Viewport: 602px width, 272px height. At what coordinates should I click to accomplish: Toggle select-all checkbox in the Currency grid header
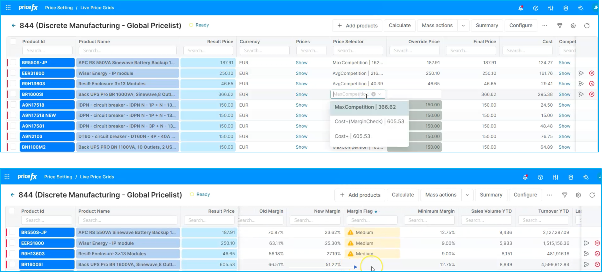tap(13, 41)
